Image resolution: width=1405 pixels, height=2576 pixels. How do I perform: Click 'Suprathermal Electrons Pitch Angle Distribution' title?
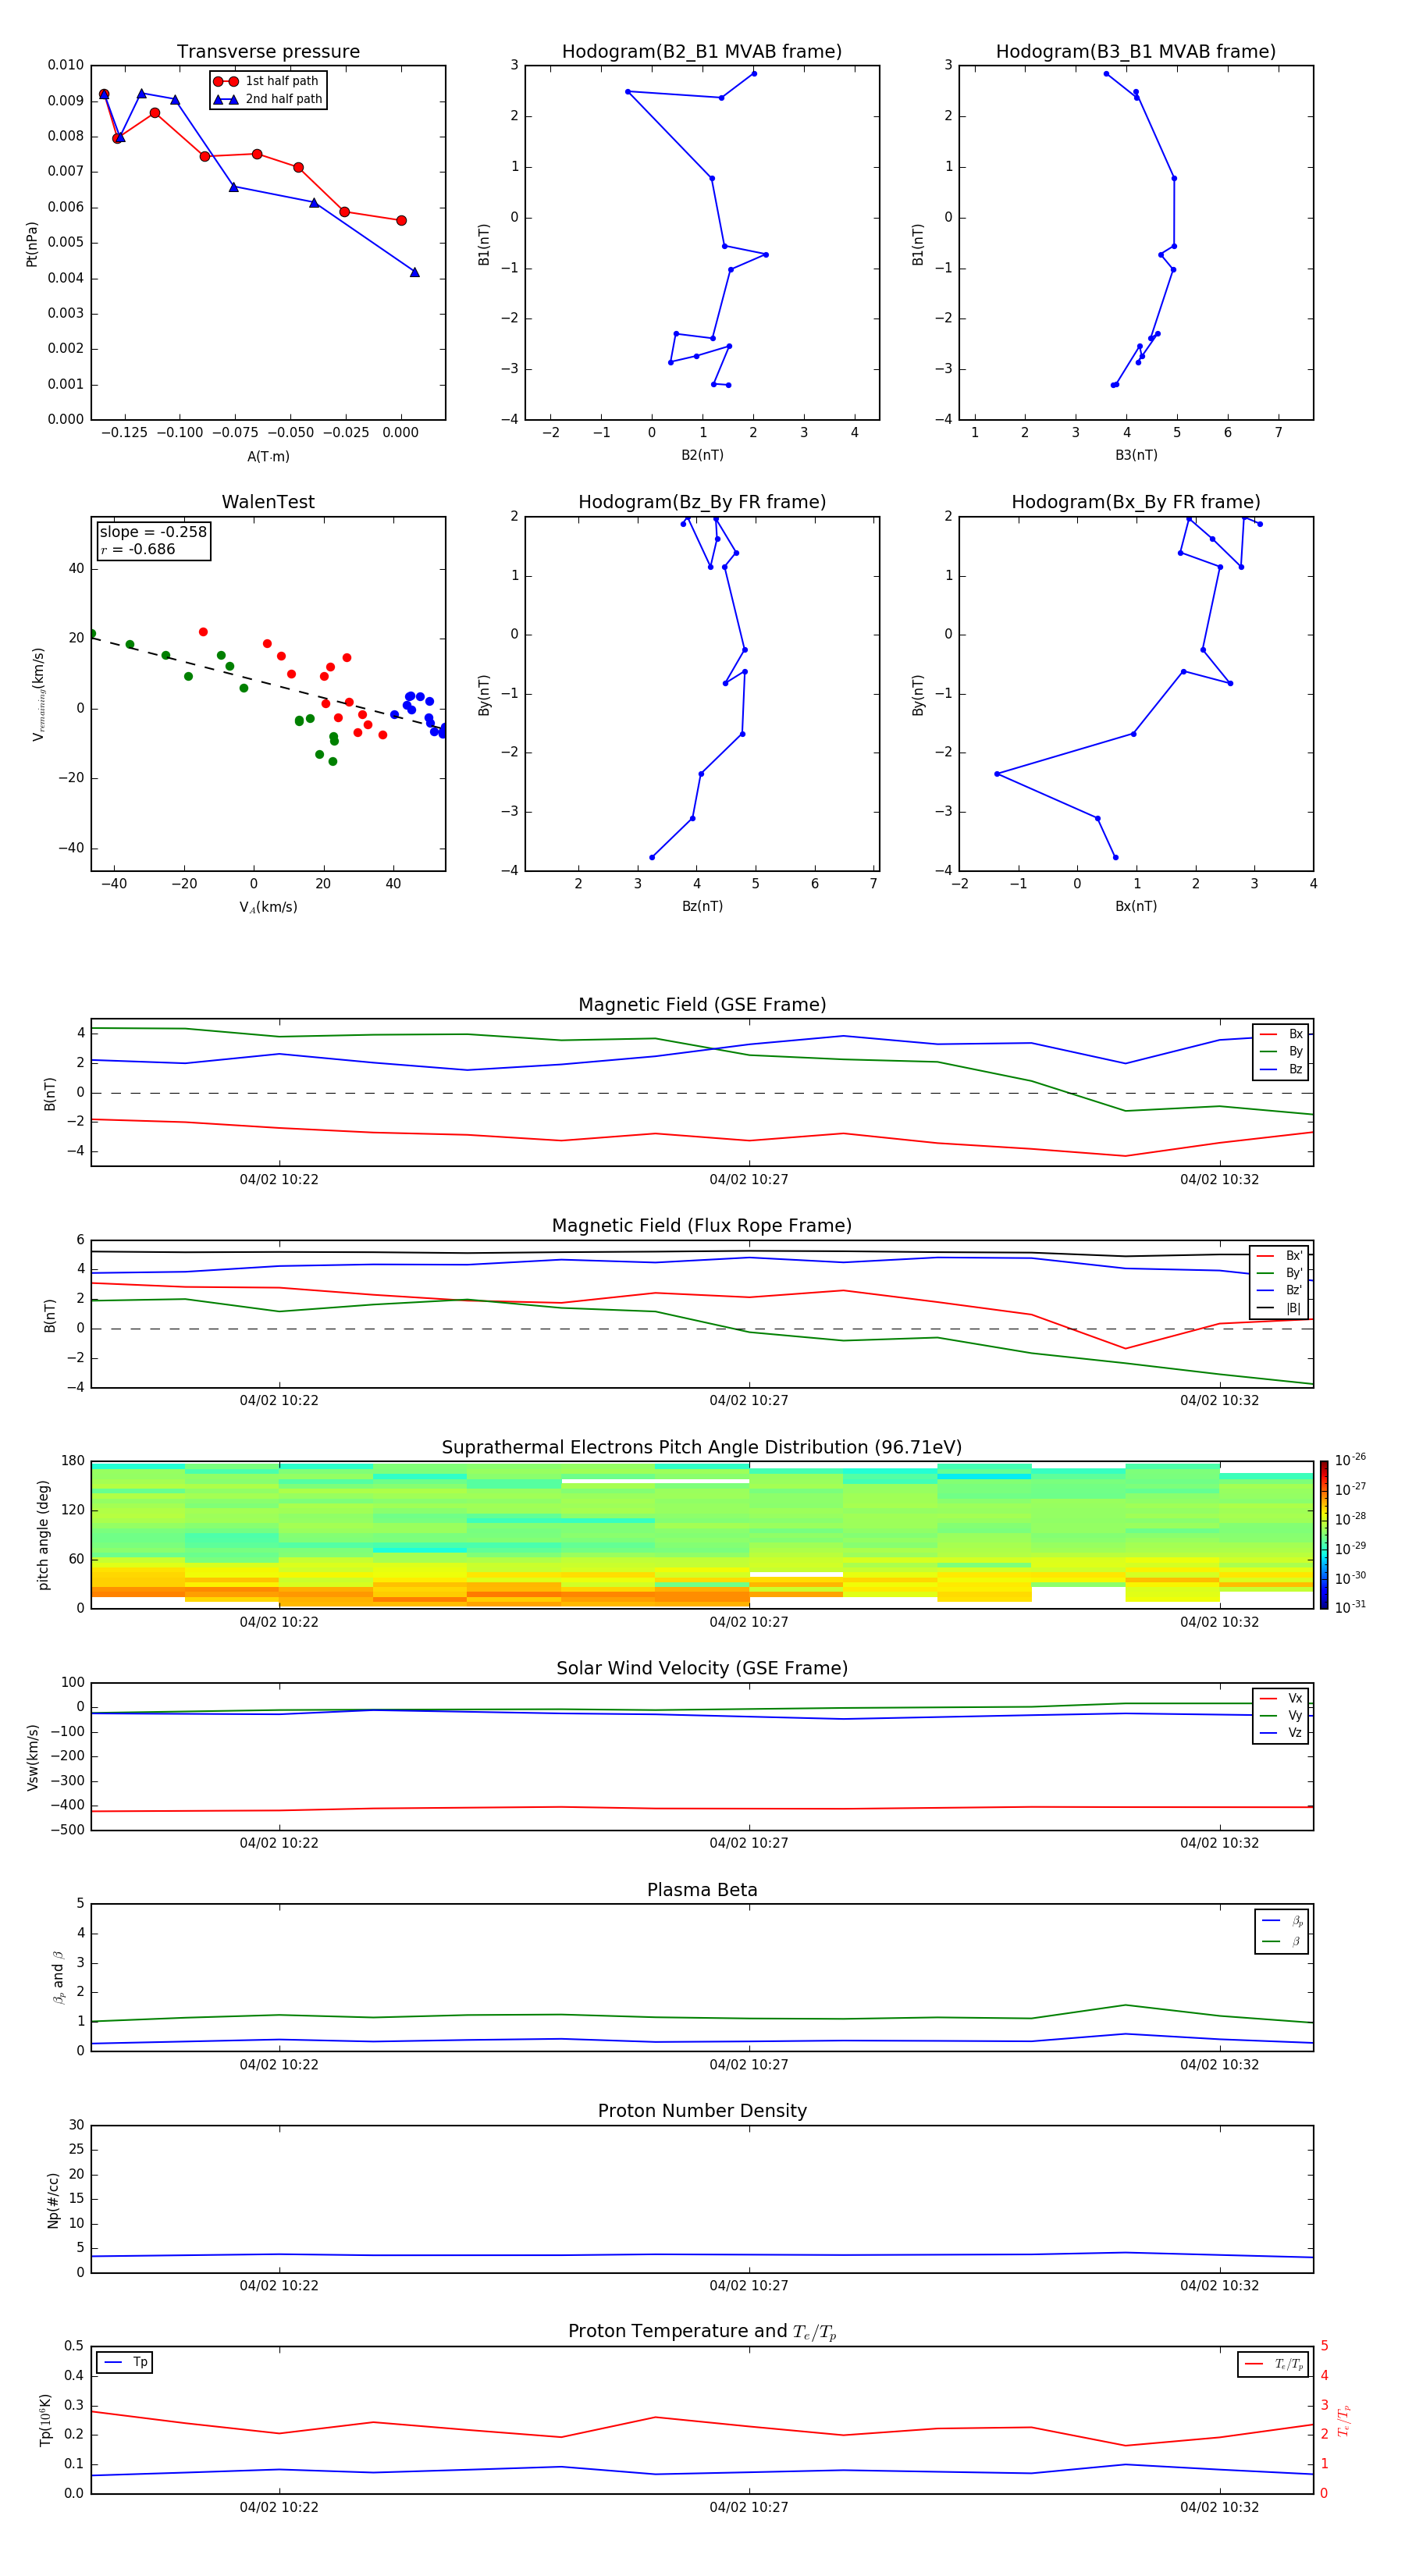click(702, 1448)
